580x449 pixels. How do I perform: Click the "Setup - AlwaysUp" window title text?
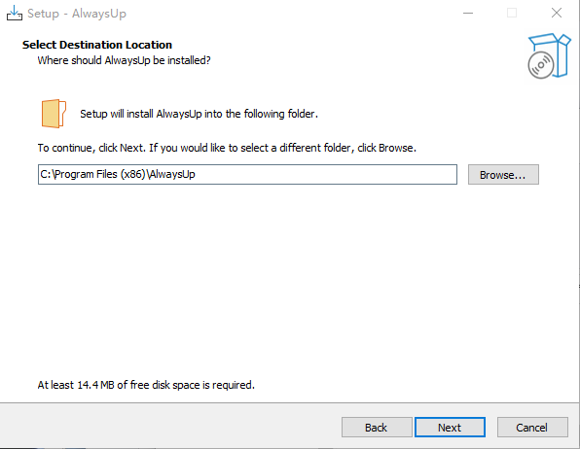point(77,14)
